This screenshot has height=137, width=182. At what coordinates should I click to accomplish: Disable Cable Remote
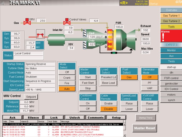[109, 109]
